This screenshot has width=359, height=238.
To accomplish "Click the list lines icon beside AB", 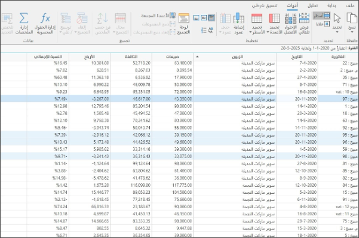I will coord(204,30).
